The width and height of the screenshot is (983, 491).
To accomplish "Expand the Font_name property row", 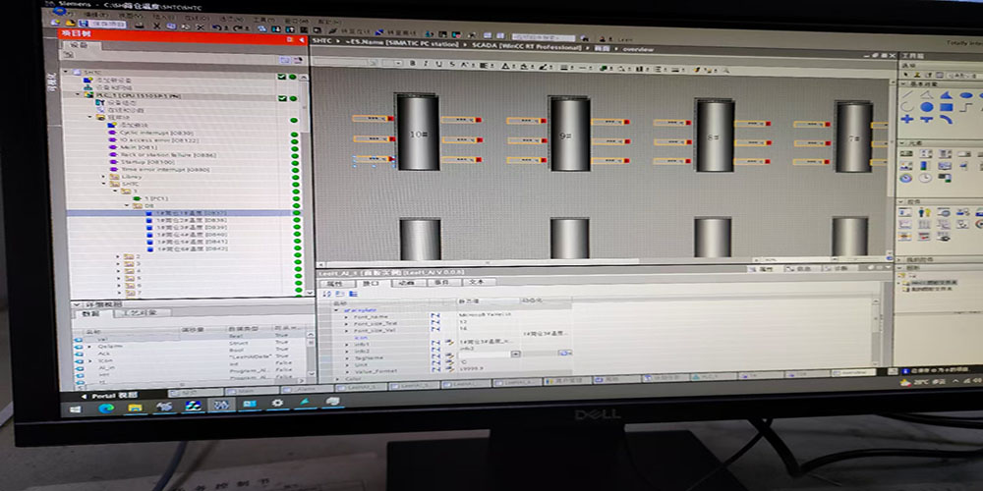I will pyautogui.click(x=345, y=316).
